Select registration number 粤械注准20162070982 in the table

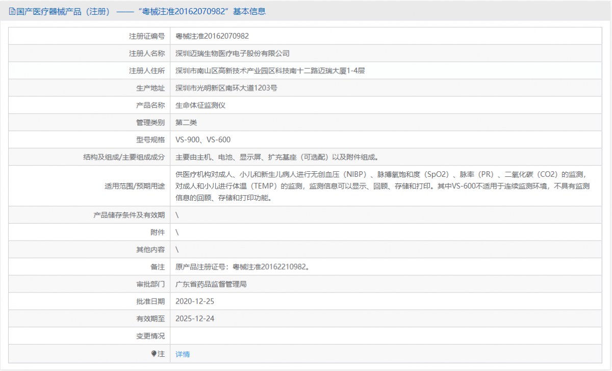coord(212,36)
